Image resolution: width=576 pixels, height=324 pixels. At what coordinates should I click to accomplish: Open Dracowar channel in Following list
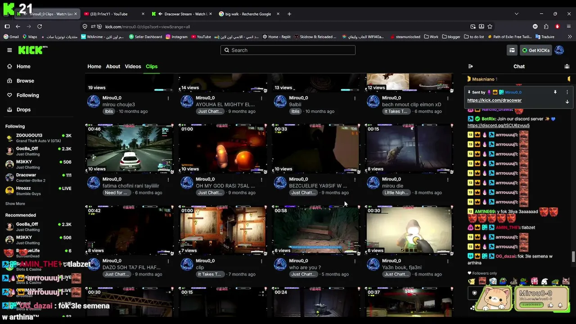pyautogui.click(x=38, y=178)
